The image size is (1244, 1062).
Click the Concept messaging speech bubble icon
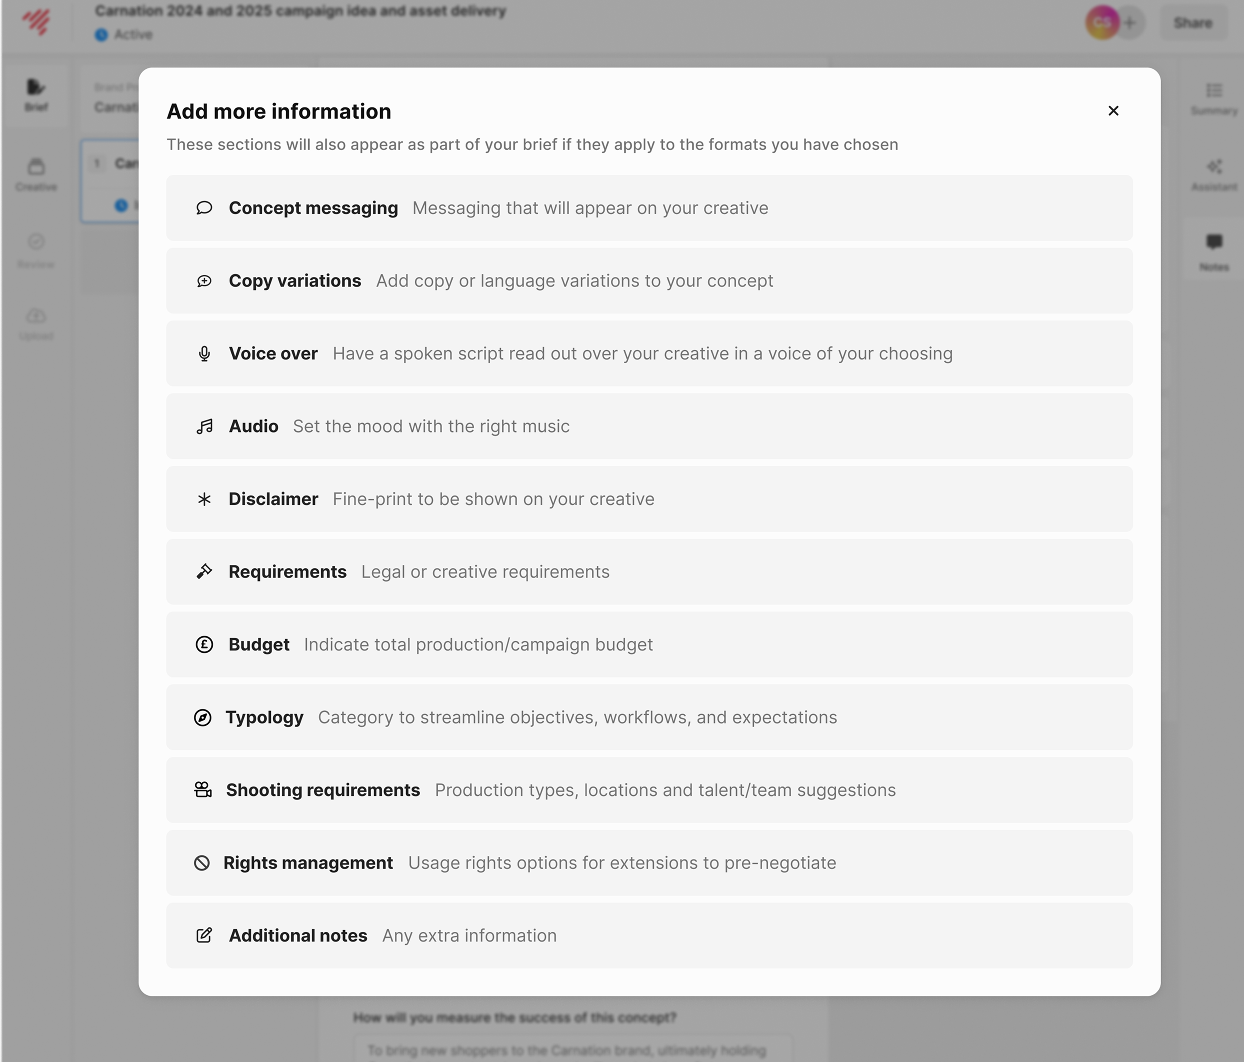point(204,208)
